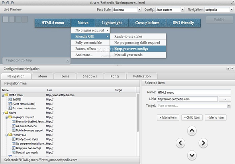Collapse the No plugins required node

point(6,117)
